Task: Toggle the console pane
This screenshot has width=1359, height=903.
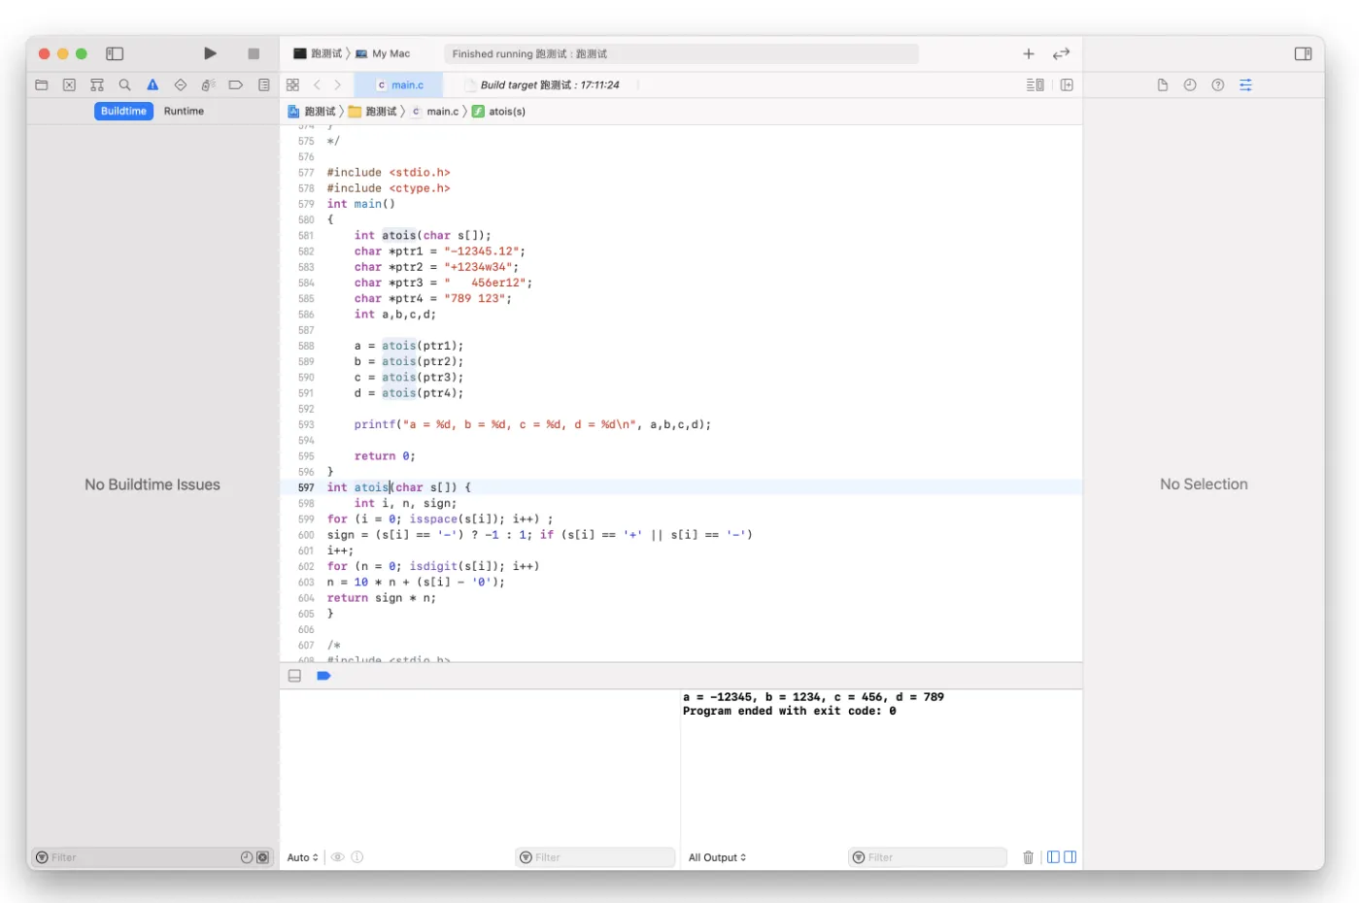Action: pyautogui.click(x=1070, y=857)
